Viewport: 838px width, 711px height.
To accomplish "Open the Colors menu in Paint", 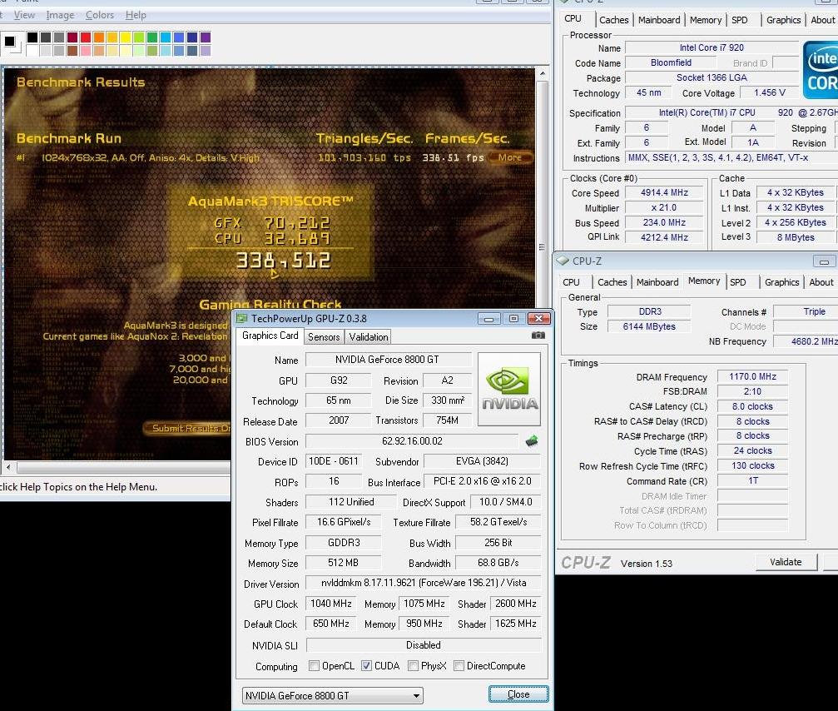I will pos(99,15).
